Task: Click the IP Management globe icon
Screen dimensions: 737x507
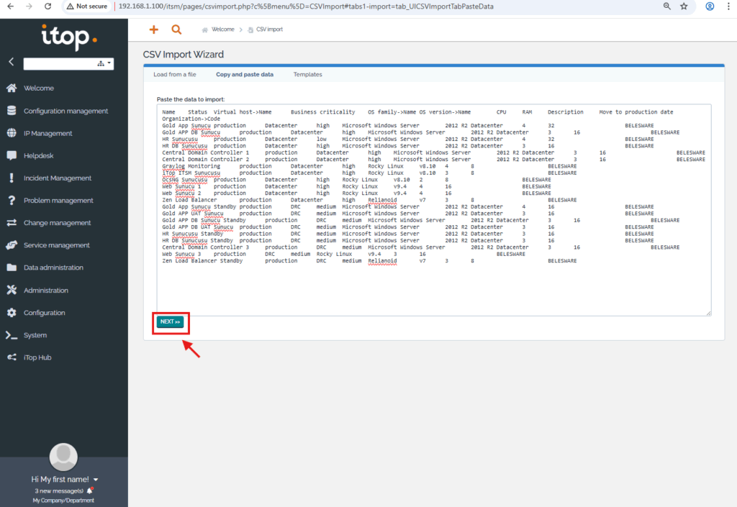Action: 11,133
